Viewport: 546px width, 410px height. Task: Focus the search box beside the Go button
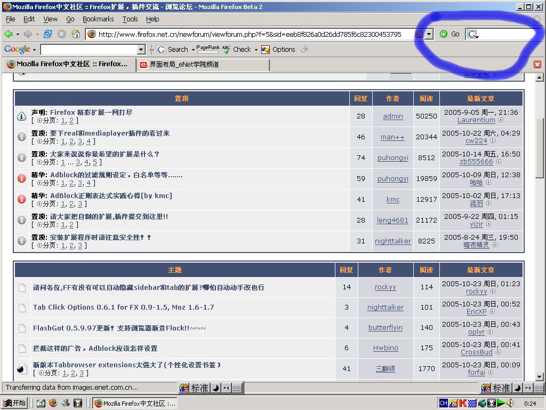(x=507, y=34)
